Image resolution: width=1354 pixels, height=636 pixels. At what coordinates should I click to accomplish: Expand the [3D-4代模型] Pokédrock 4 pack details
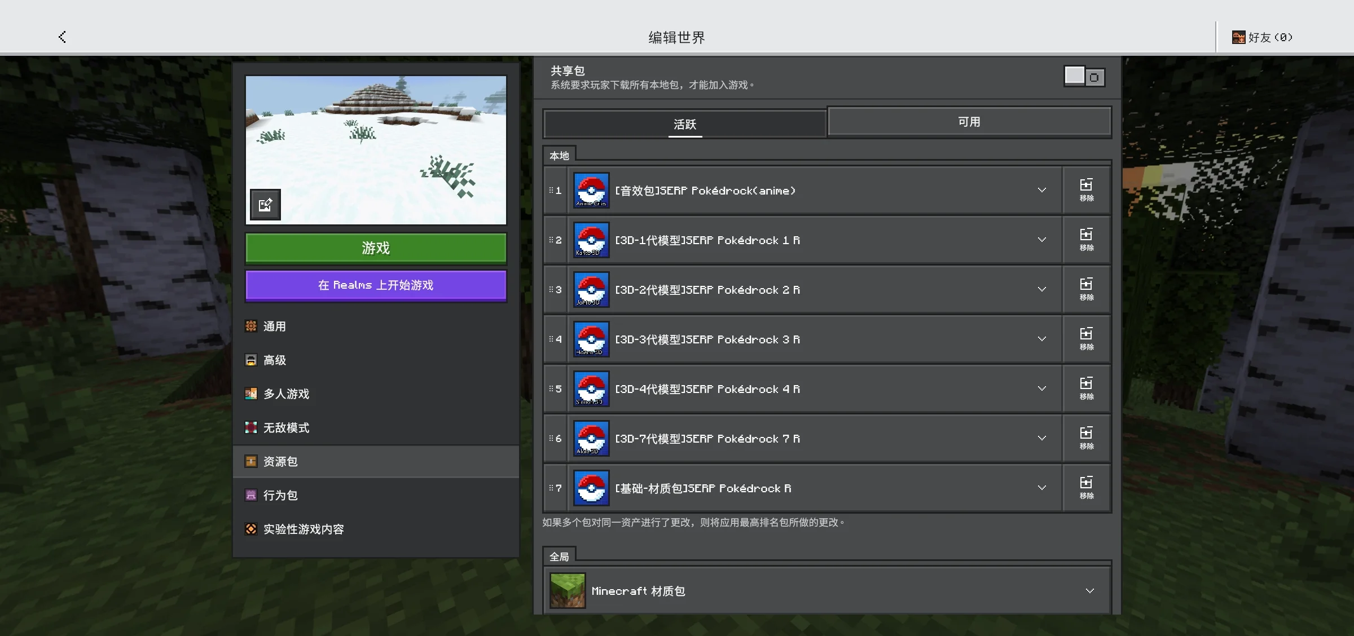pyautogui.click(x=1041, y=389)
